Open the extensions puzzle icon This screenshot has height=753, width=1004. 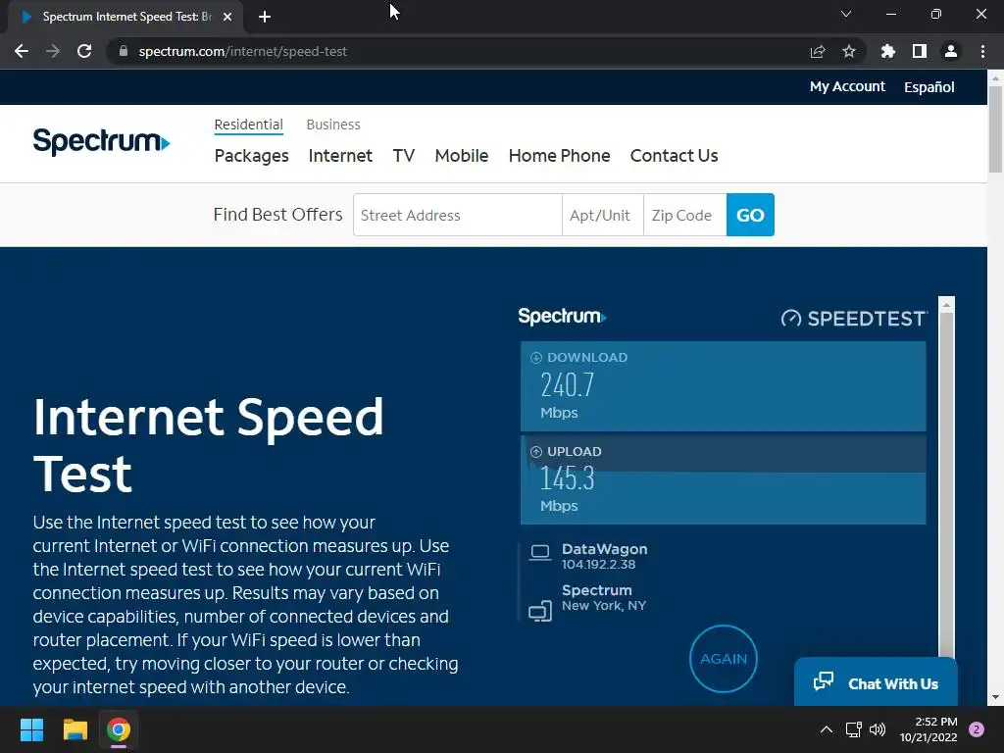point(887,51)
